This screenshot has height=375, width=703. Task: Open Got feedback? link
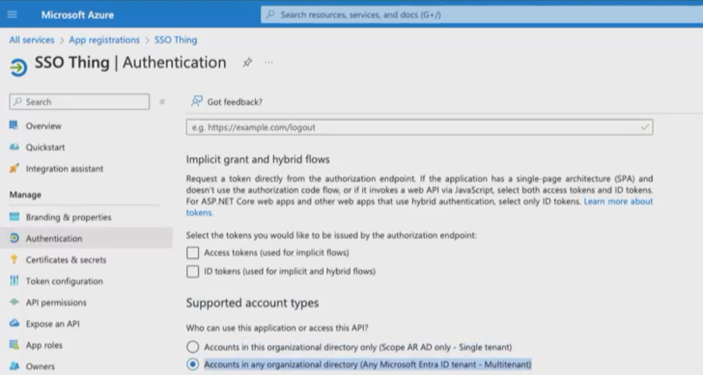click(235, 102)
